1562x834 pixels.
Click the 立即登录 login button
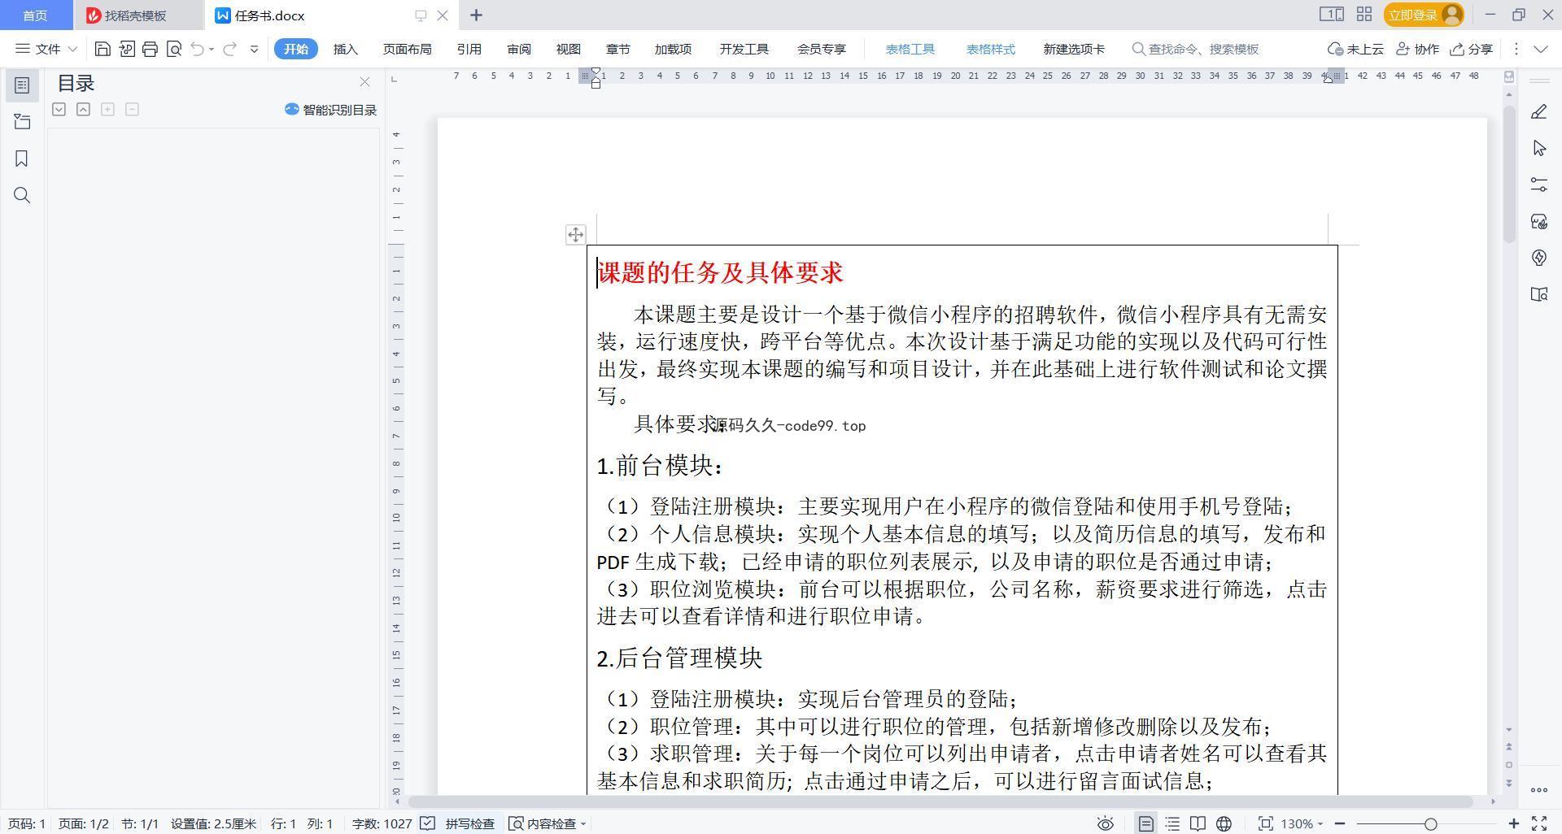pos(1424,15)
